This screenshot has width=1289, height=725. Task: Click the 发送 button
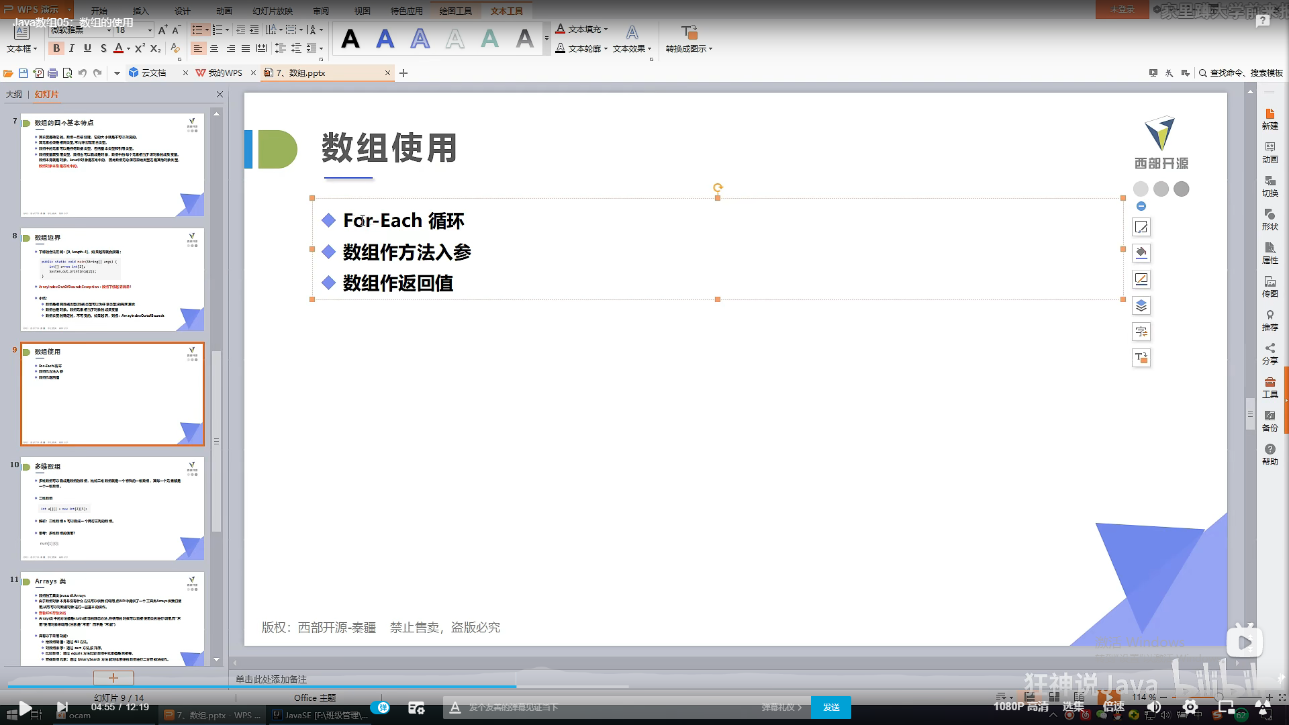point(831,707)
